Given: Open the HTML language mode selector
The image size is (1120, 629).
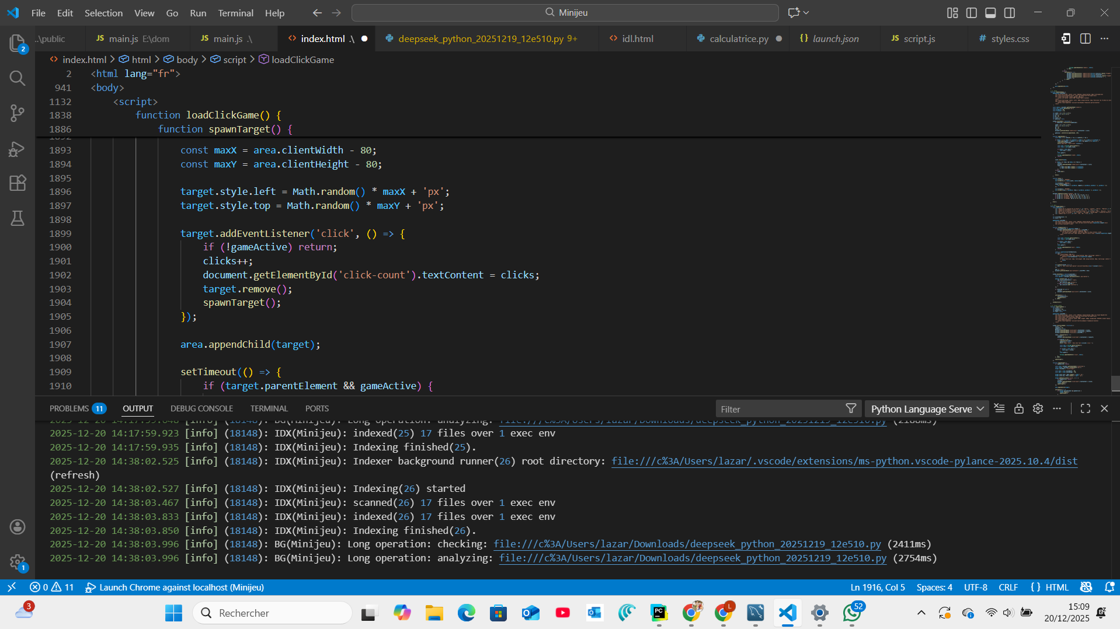Looking at the screenshot, I should (1056, 588).
